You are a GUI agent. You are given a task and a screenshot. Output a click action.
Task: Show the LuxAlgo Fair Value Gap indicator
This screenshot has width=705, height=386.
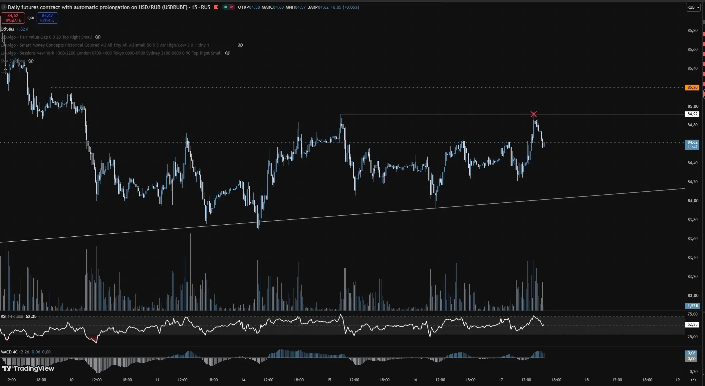point(98,37)
